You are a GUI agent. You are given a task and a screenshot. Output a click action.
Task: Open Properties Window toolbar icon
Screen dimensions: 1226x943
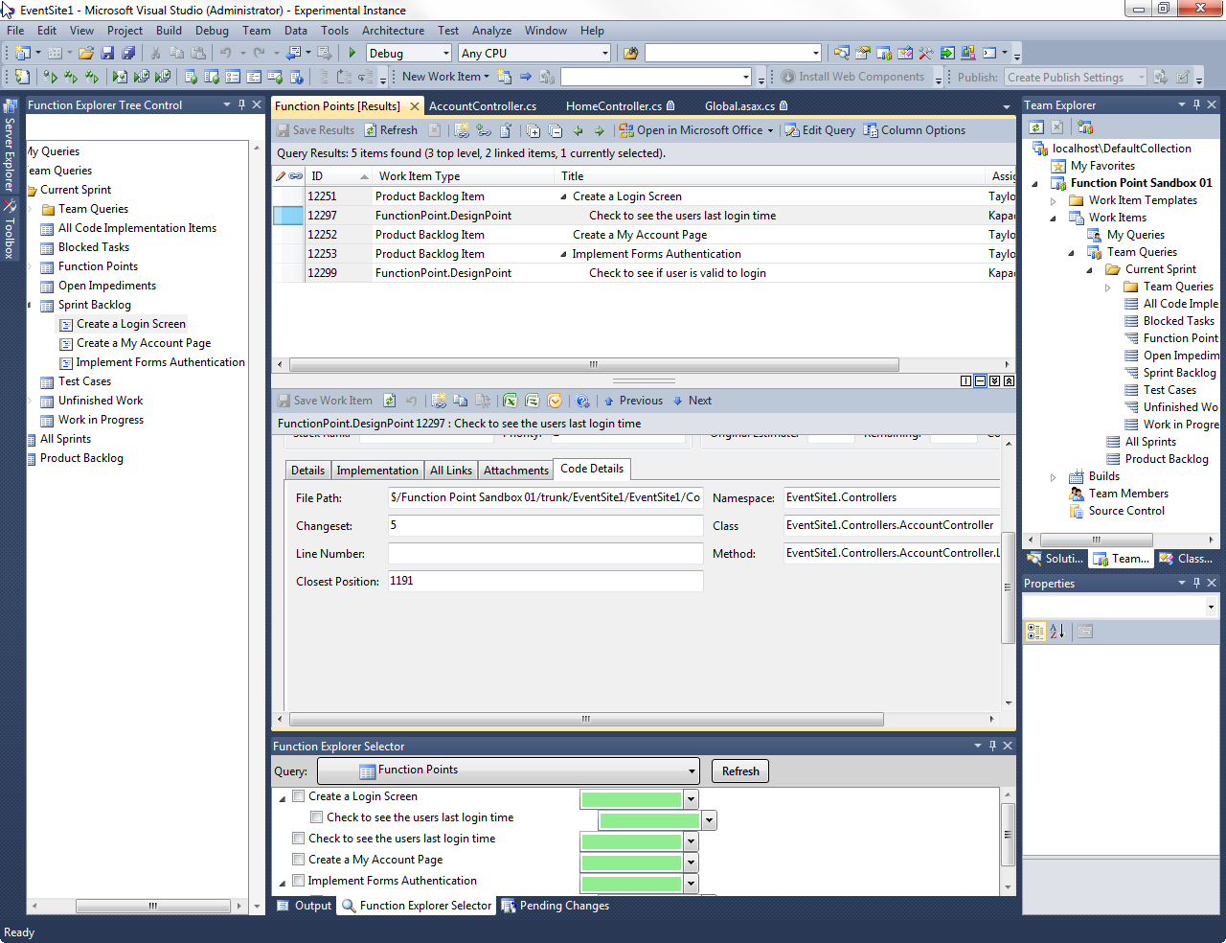(863, 53)
